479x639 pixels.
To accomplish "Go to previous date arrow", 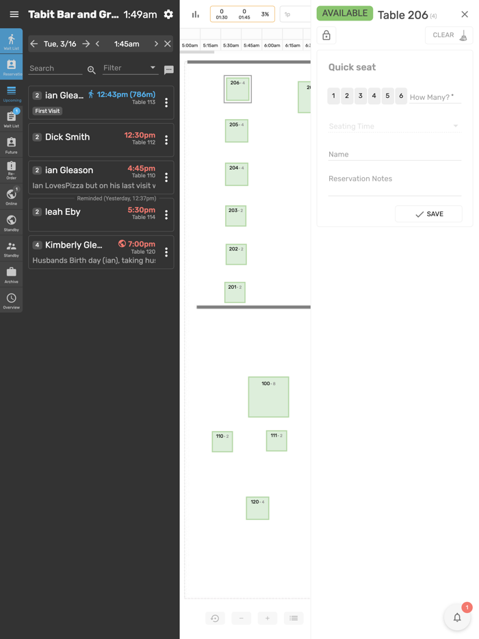I will point(34,44).
